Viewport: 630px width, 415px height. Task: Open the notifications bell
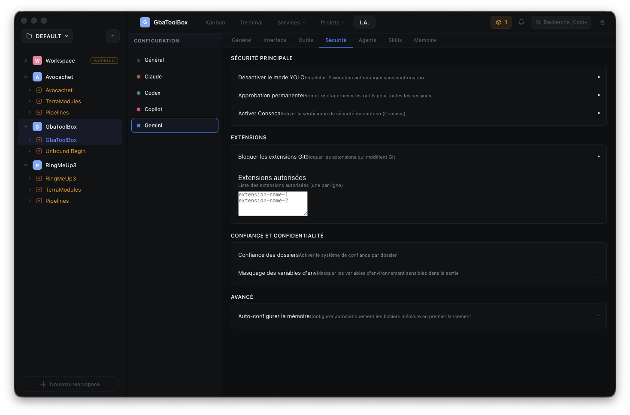(521, 22)
